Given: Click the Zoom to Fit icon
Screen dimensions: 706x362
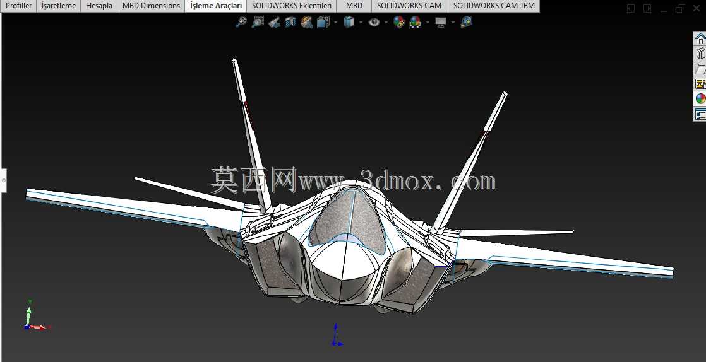Looking at the screenshot, I should pyautogui.click(x=241, y=22).
